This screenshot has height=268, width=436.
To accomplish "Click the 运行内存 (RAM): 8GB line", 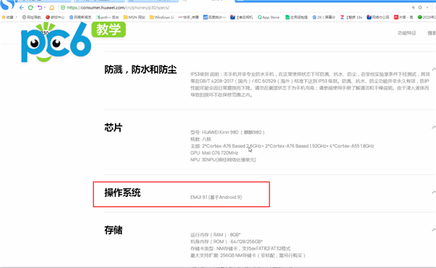I will [x=216, y=235].
